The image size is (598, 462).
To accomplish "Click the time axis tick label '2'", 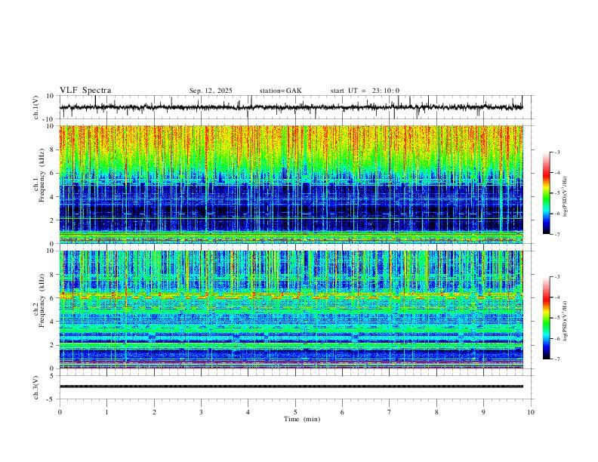I will click(154, 412).
